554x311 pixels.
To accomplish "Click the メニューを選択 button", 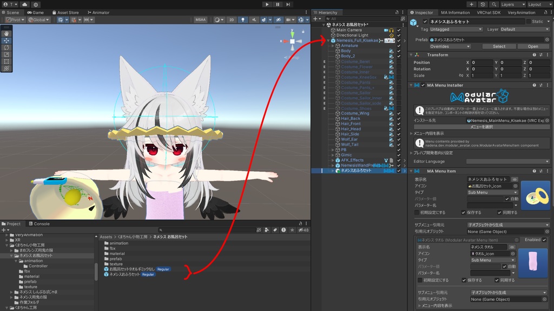I will click(480, 127).
